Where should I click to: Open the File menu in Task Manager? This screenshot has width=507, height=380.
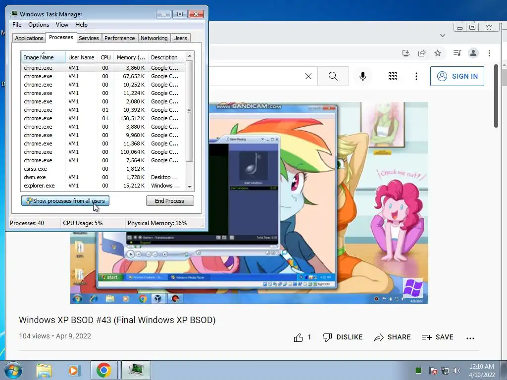point(17,25)
